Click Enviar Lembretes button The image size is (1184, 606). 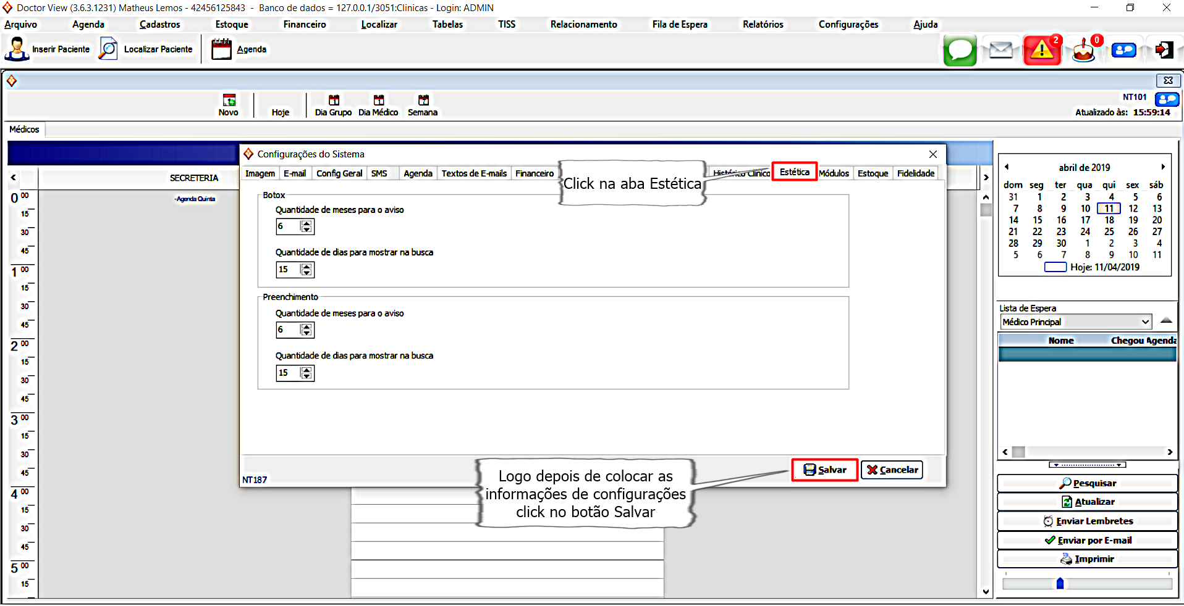click(x=1087, y=521)
